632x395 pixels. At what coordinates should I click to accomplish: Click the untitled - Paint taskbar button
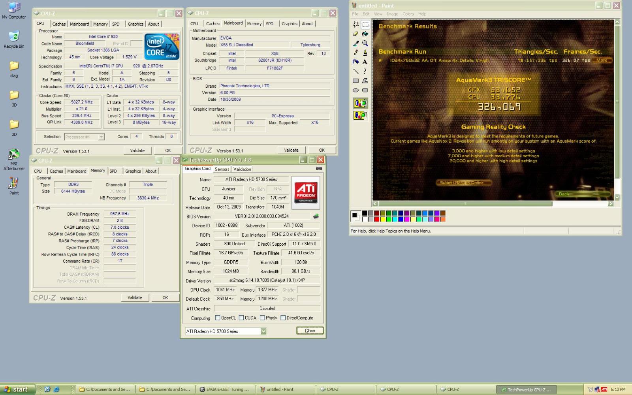pyautogui.click(x=286, y=389)
